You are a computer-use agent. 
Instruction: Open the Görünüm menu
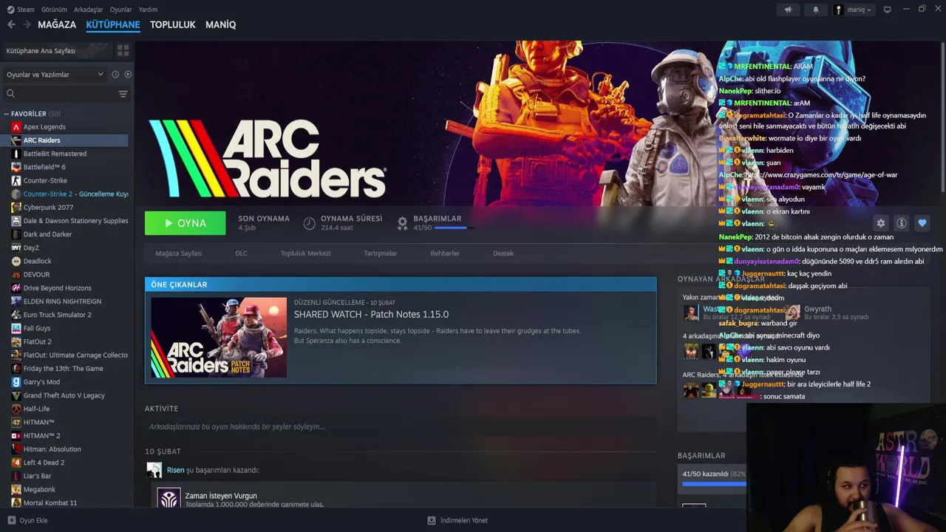point(54,10)
